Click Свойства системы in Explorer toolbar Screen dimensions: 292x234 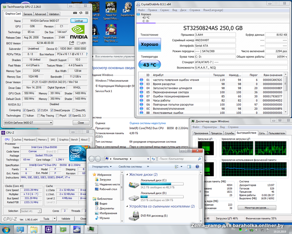130,166
